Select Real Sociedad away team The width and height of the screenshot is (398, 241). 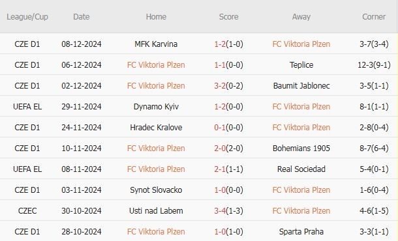coord(301,169)
